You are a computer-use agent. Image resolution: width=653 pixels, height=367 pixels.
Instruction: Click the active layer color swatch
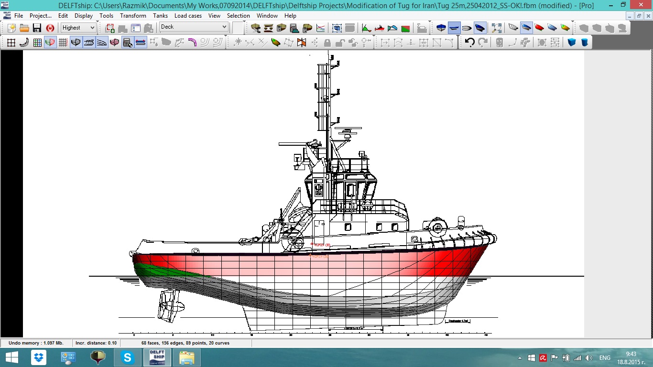[x=238, y=28]
